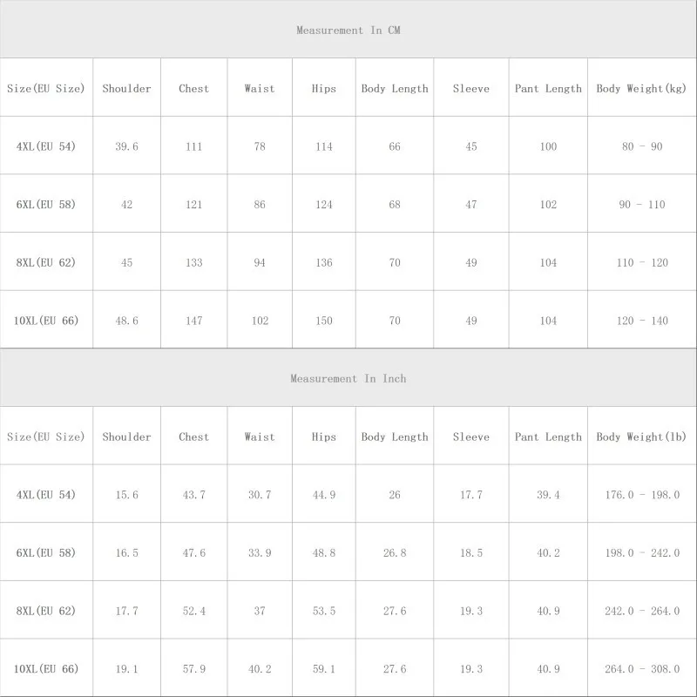
Task: Click chest value 111 for 4XL
Action: (193, 146)
